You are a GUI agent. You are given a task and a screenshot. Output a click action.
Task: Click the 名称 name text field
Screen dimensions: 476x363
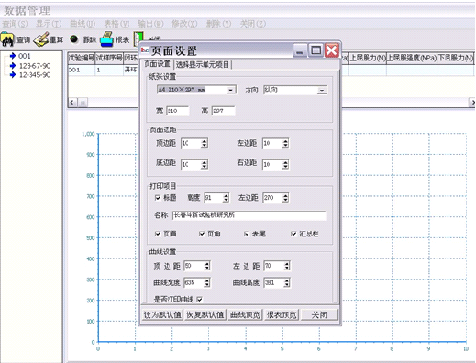[249, 215]
